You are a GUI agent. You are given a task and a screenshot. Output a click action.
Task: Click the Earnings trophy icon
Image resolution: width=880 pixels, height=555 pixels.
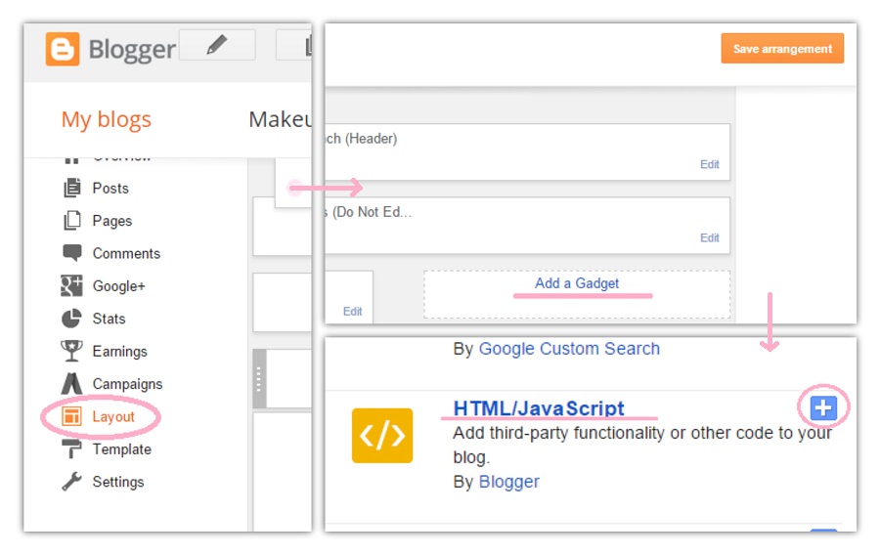(71, 351)
